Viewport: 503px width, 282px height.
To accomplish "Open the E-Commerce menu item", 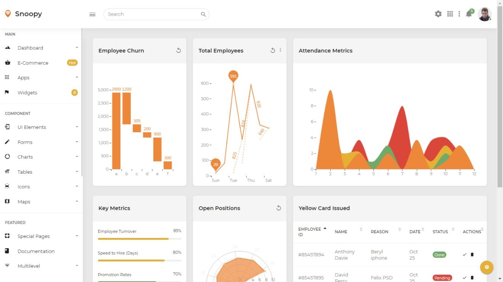I will [x=33, y=63].
